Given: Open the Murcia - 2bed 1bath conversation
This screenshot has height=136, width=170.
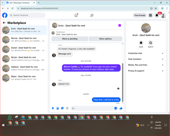Looking at the screenshot, I should click(x=24, y=39).
